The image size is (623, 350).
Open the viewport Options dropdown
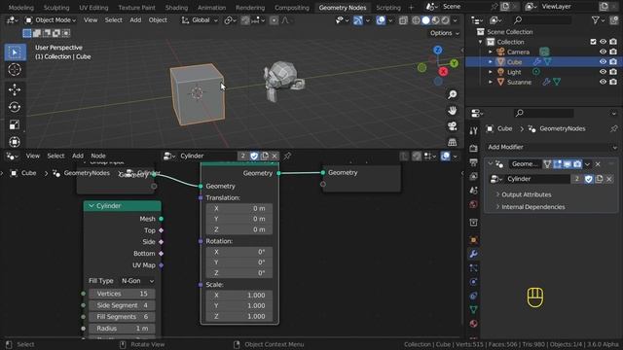click(444, 33)
